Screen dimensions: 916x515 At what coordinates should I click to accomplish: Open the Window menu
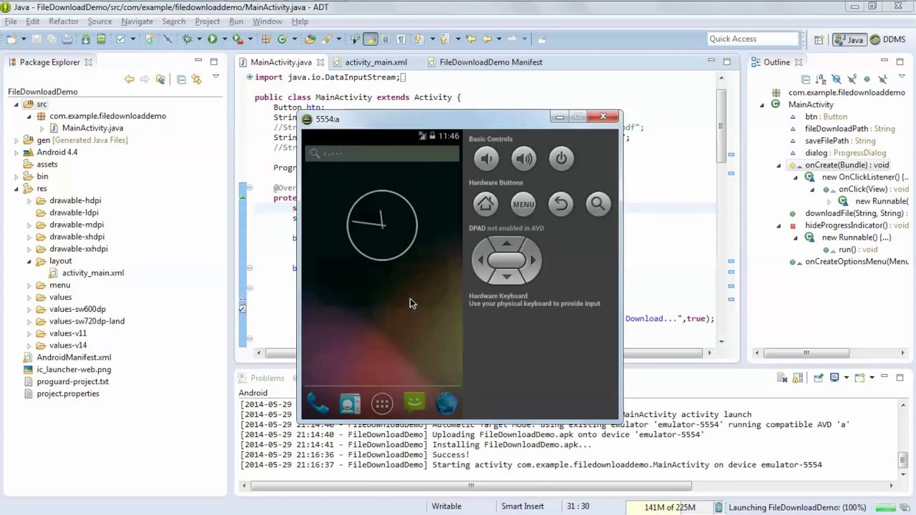click(x=267, y=21)
